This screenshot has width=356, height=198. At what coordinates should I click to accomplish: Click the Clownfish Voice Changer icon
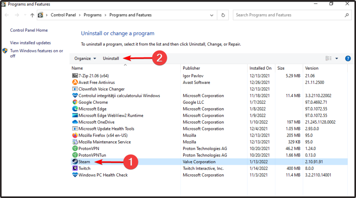(75, 89)
